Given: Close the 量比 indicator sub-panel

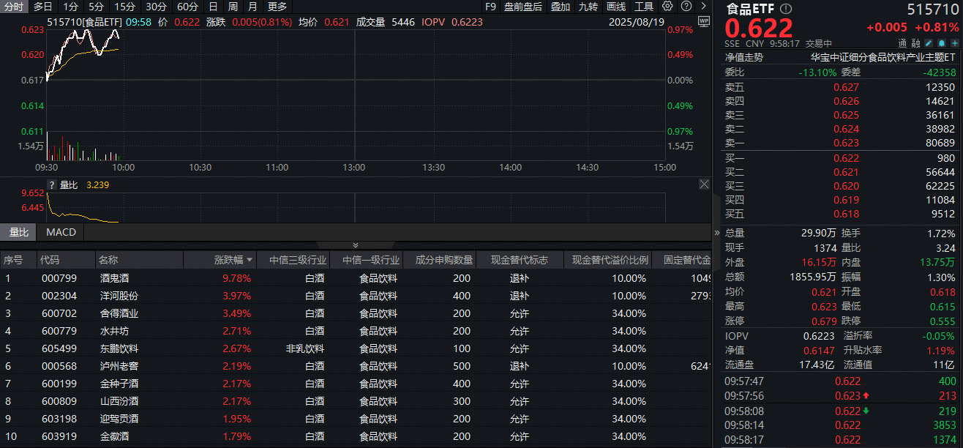Looking at the screenshot, I should 704,184.
